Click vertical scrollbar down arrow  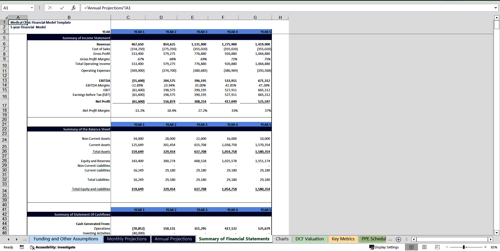coord(497,233)
